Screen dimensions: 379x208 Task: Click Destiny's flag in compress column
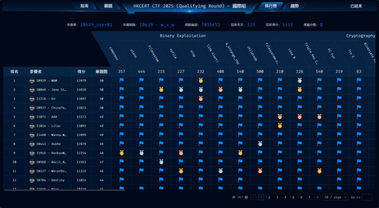point(121,180)
